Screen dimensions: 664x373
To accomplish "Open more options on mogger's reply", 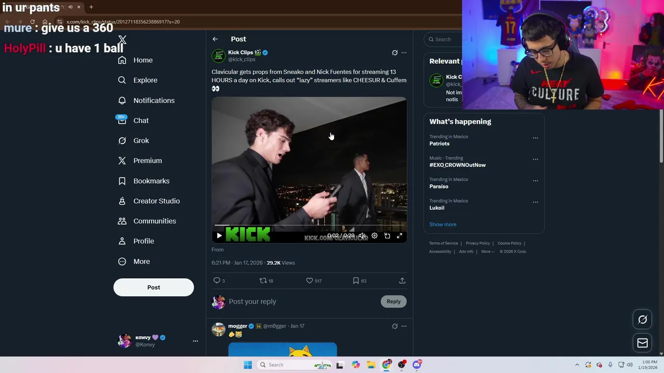I will pyautogui.click(x=404, y=326).
